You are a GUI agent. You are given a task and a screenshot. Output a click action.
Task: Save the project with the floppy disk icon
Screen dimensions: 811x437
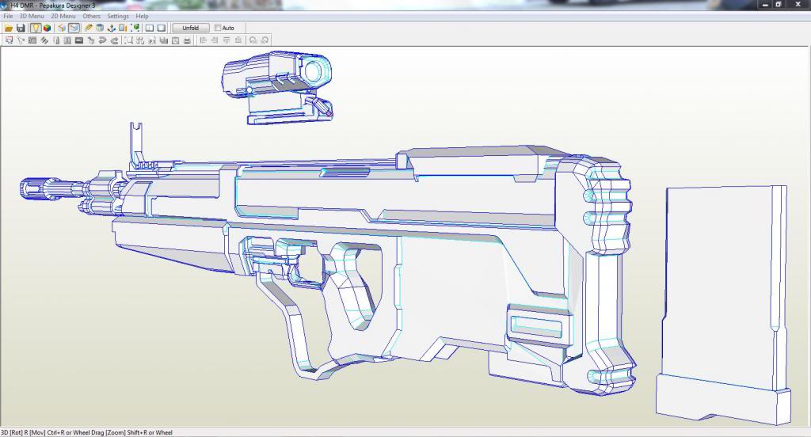[21, 28]
